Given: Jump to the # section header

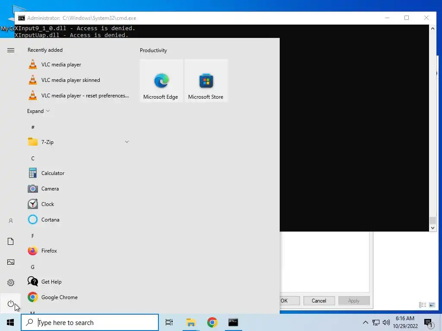Looking at the screenshot, I should click(33, 127).
